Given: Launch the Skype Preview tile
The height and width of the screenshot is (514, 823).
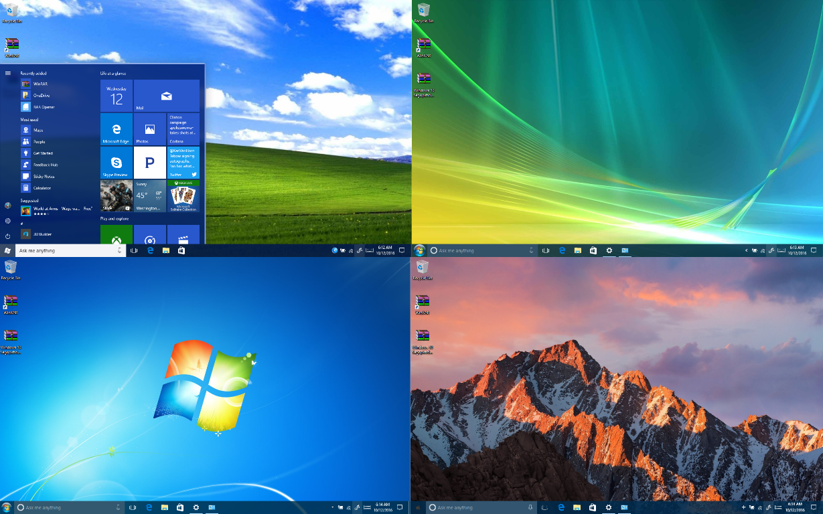Looking at the screenshot, I should tap(117, 163).
